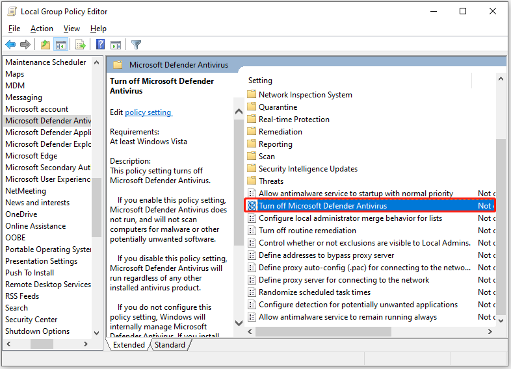511x369 pixels.
Task: Select Security Center in the tree
Action: [x=31, y=320]
